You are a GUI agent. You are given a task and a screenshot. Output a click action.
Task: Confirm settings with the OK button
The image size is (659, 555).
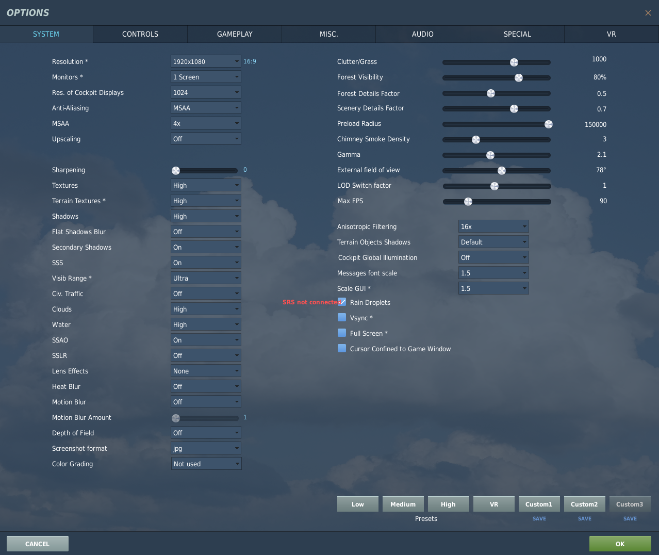point(620,544)
